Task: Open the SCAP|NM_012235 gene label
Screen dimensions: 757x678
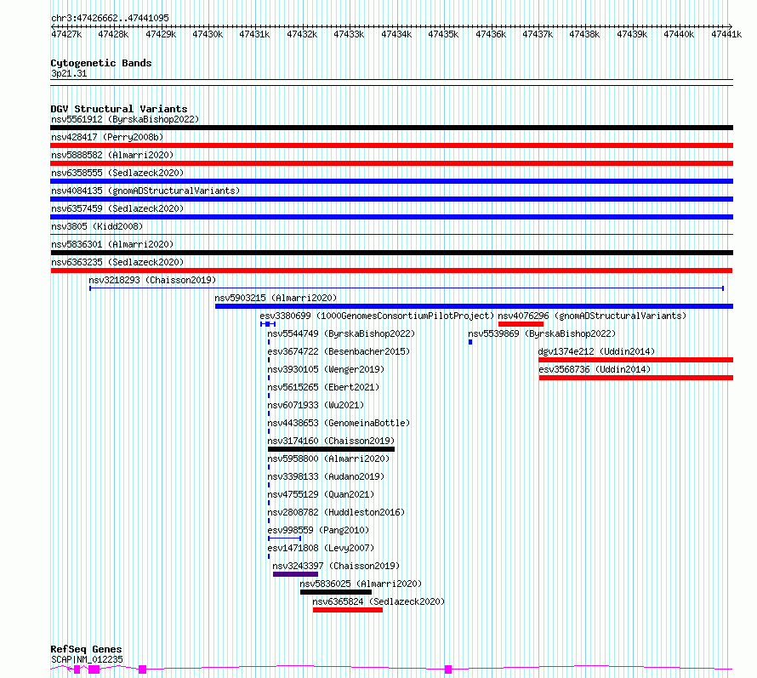Action: 87,659
